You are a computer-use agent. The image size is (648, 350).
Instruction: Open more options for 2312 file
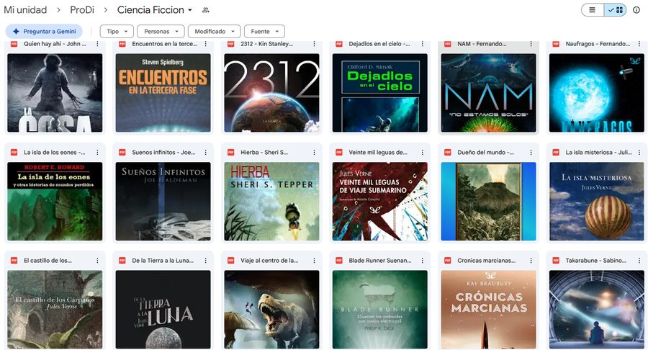(314, 44)
